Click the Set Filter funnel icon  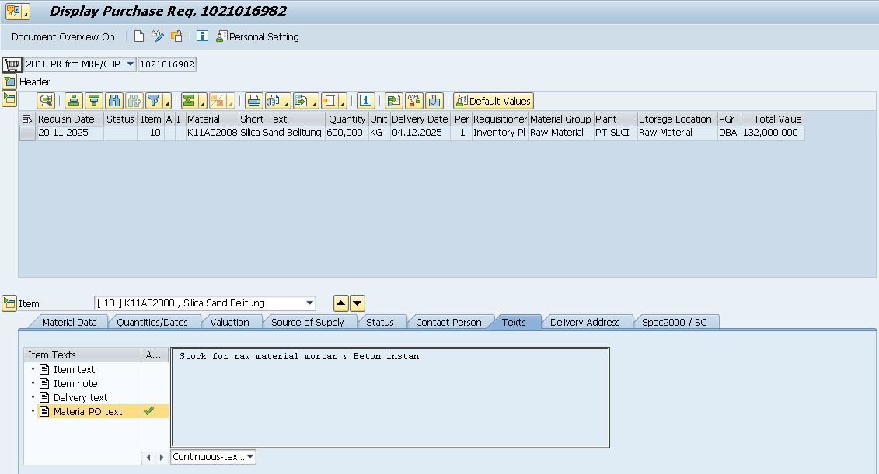tap(154, 101)
